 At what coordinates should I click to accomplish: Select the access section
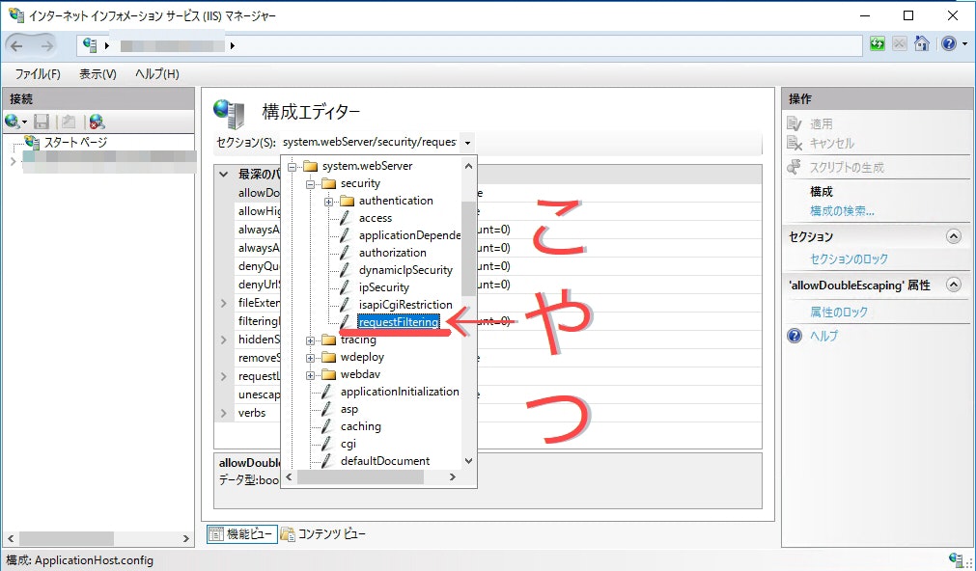(376, 218)
